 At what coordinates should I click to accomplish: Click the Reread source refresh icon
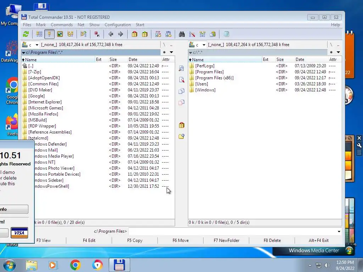coord(26,34)
